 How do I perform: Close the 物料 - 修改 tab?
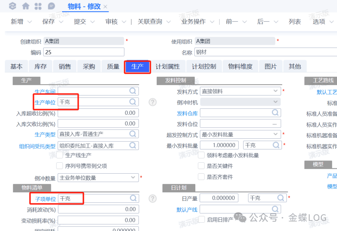(105, 7)
